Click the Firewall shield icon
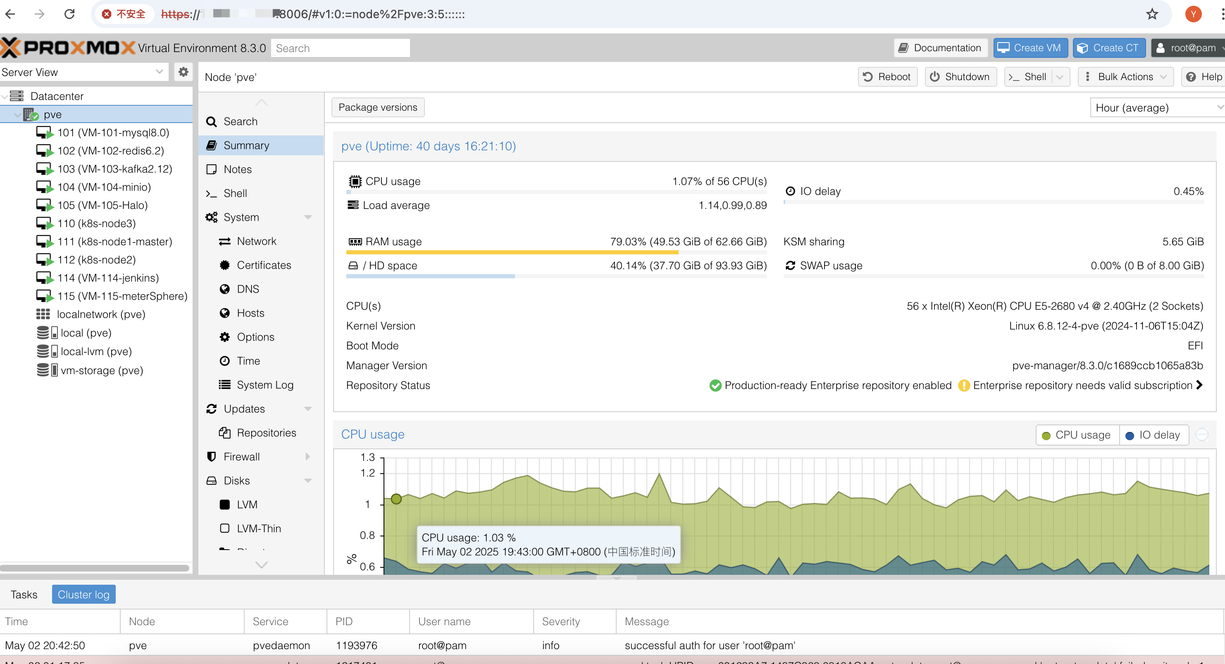Viewport: 1225px width, 664px height. pyautogui.click(x=212, y=456)
